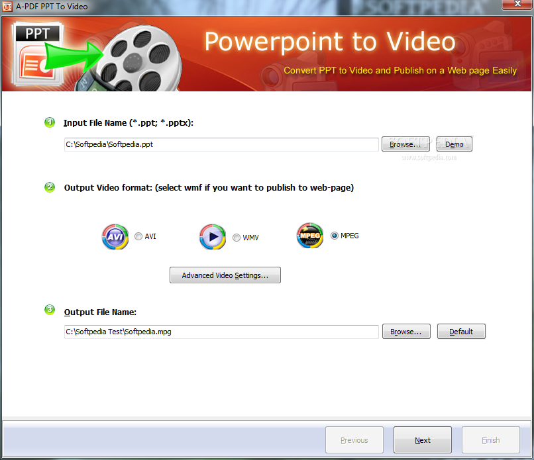Click the PPT to film reel logo
Viewport: 534px width, 460px height.
coord(96,56)
